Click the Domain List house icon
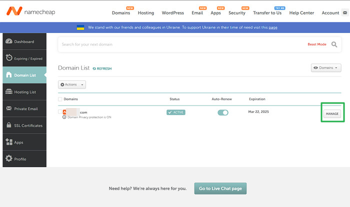The height and width of the screenshot is (207, 350). pyautogui.click(x=8, y=74)
